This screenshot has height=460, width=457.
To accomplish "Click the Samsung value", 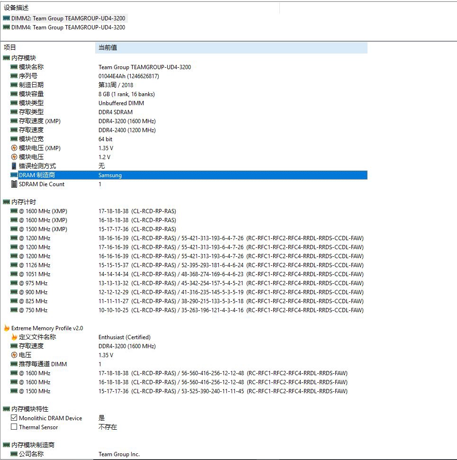I will 110,175.
